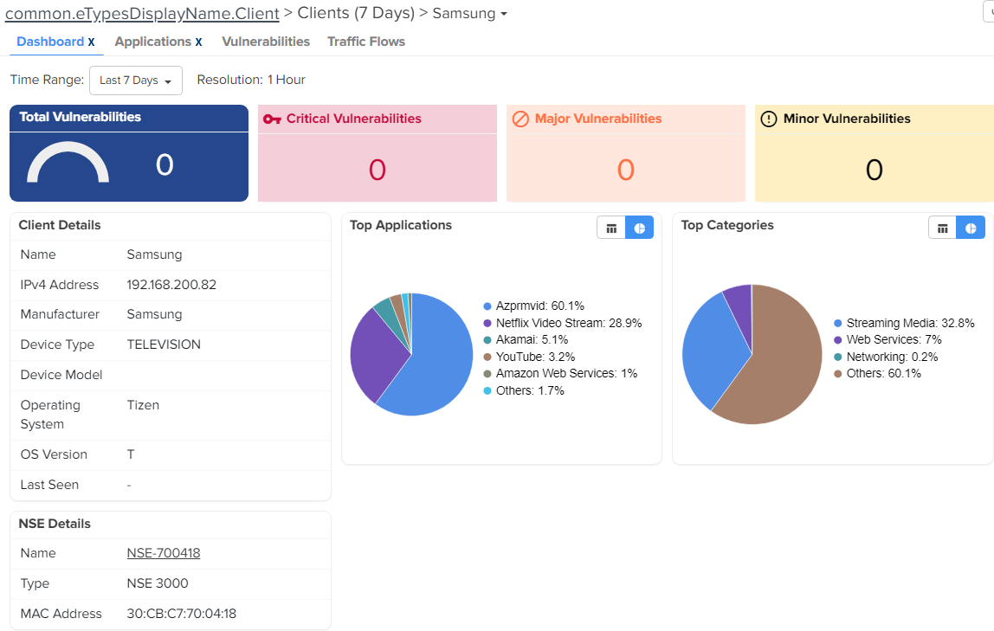The width and height of the screenshot is (994, 631).
Task: Close the Dashboard tab with its X
Action: point(91,42)
